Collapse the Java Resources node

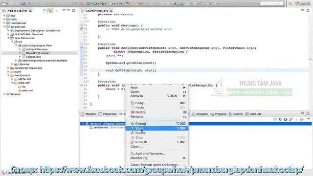tap(8, 38)
